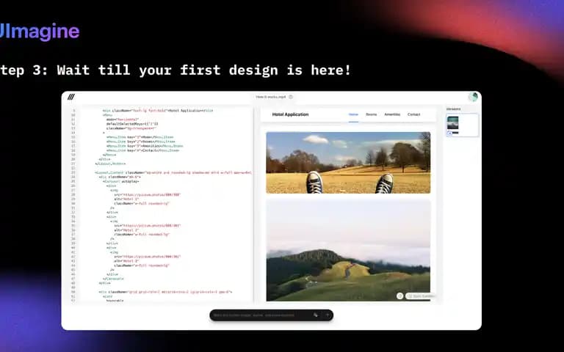Click the file title text in the header
Image resolution: width=564 pixels, height=352 pixels.
coord(270,97)
